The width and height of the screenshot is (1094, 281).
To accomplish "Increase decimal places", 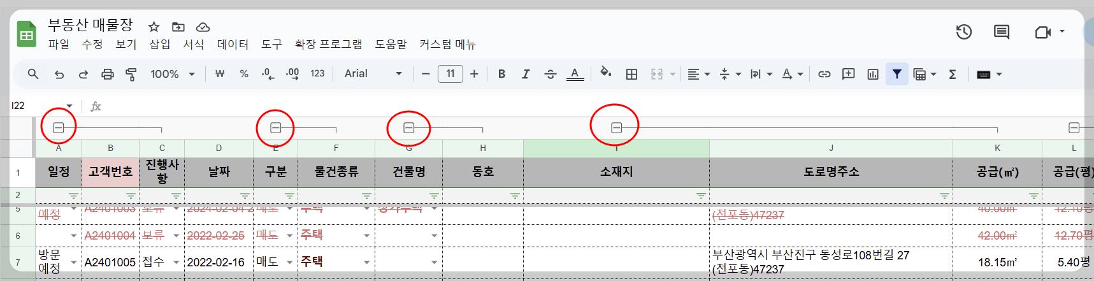I will [x=292, y=74].
